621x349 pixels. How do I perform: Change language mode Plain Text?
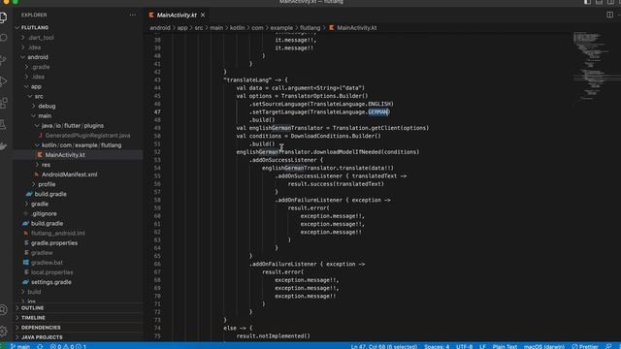click(505, 346)
